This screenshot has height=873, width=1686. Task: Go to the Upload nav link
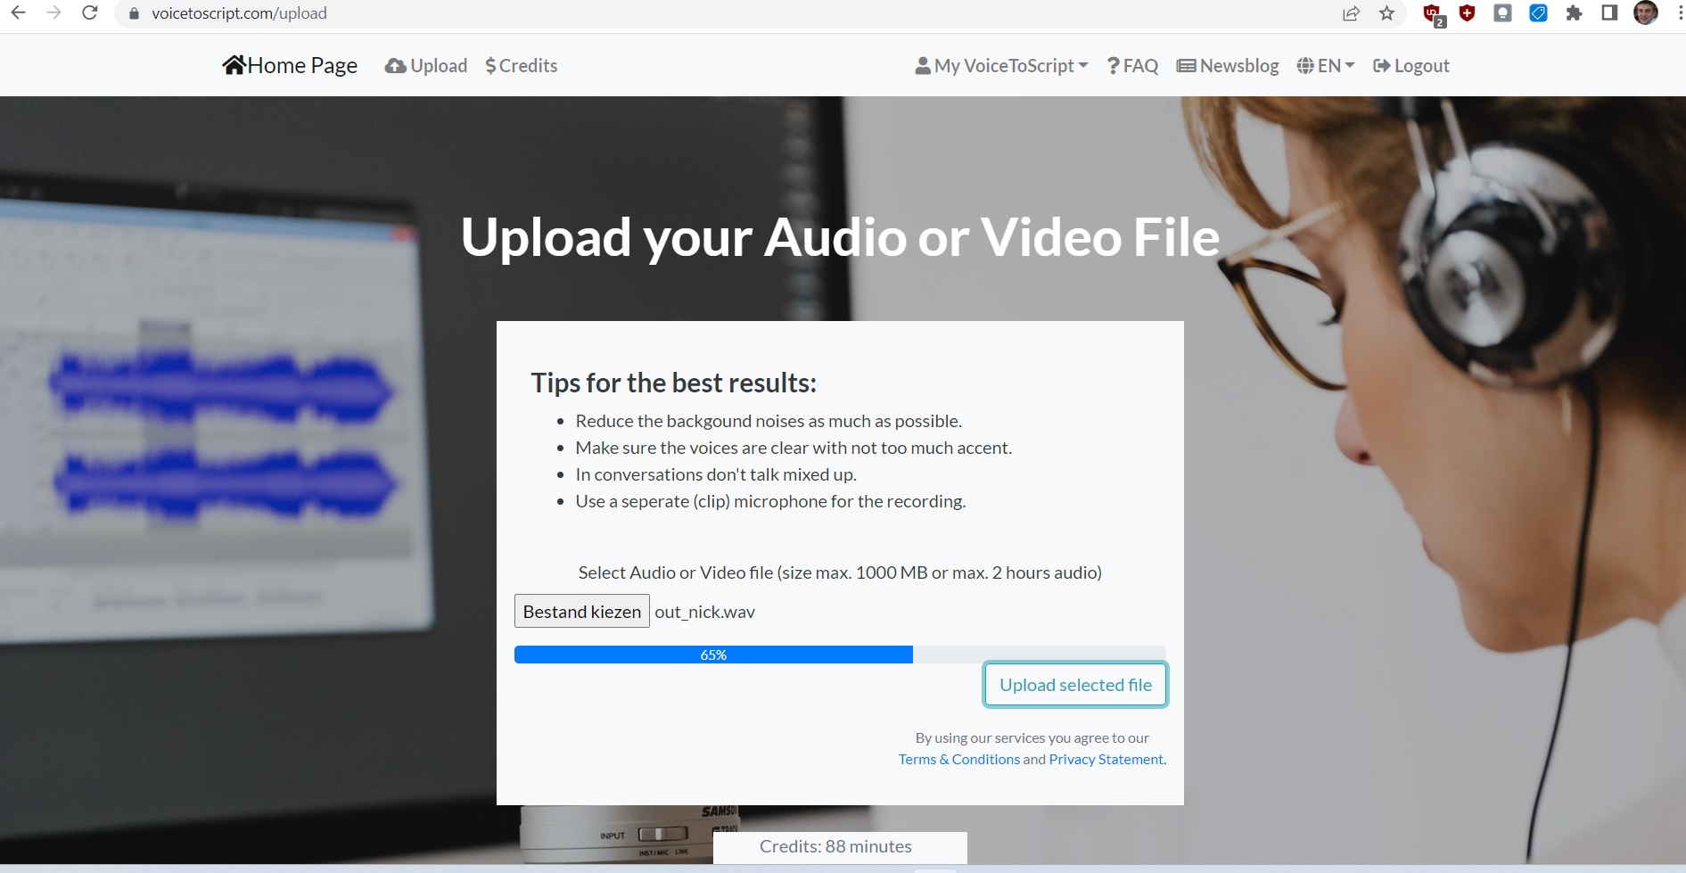click(x=426, y=66)
